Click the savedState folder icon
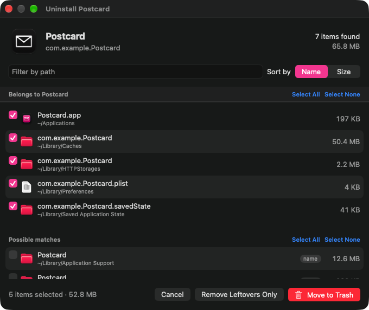 [27, 210]
